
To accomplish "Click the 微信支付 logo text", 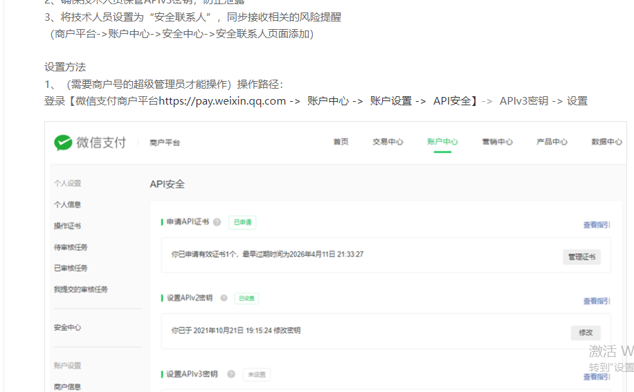I will pyautogui.click(x=101, y=143).
